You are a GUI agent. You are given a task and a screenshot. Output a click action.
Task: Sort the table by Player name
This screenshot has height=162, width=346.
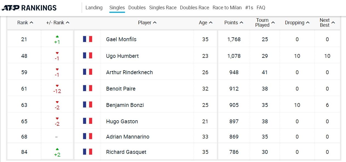147,23
